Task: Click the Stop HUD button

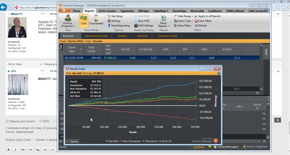Action: 142,21
